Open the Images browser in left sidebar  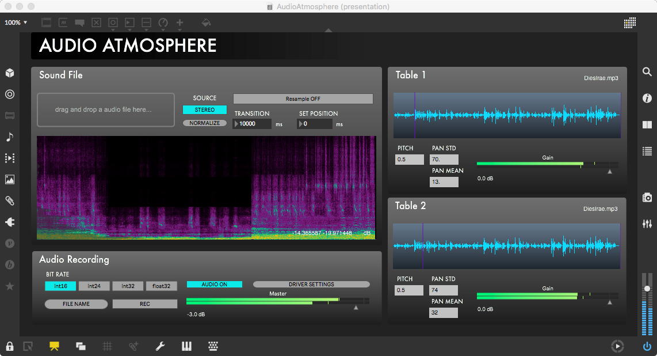coord(10,179)
